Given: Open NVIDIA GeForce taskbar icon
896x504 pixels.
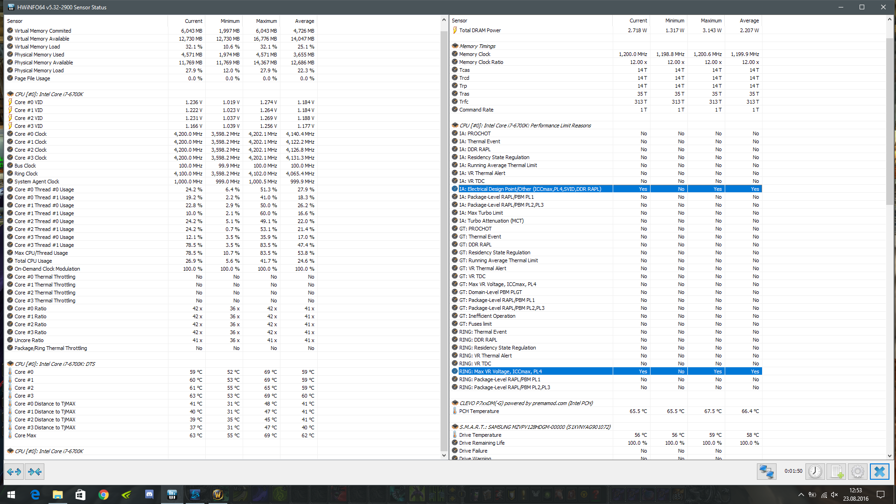Looking at the screenshot, I should pos(126,495).
